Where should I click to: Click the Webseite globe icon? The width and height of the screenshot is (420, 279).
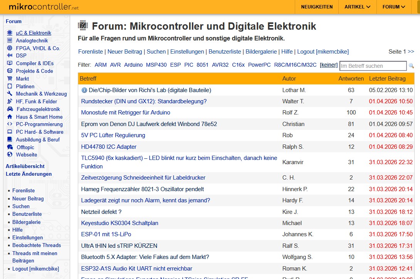(x=9, y=155)
